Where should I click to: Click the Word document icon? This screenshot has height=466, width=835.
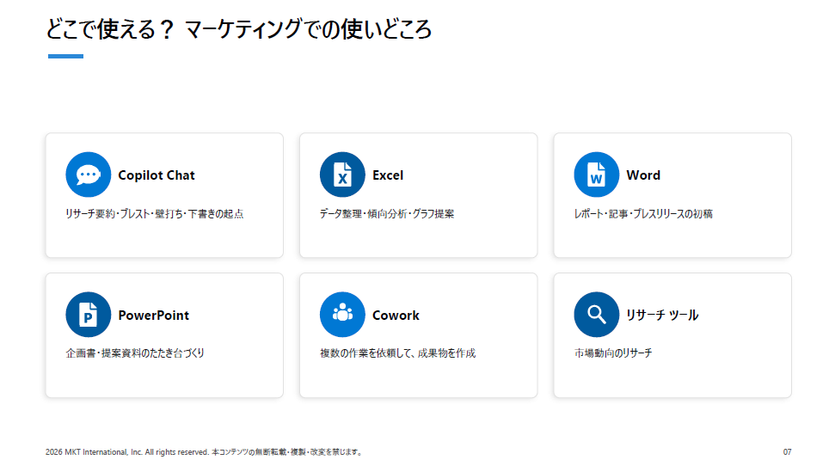597,175
